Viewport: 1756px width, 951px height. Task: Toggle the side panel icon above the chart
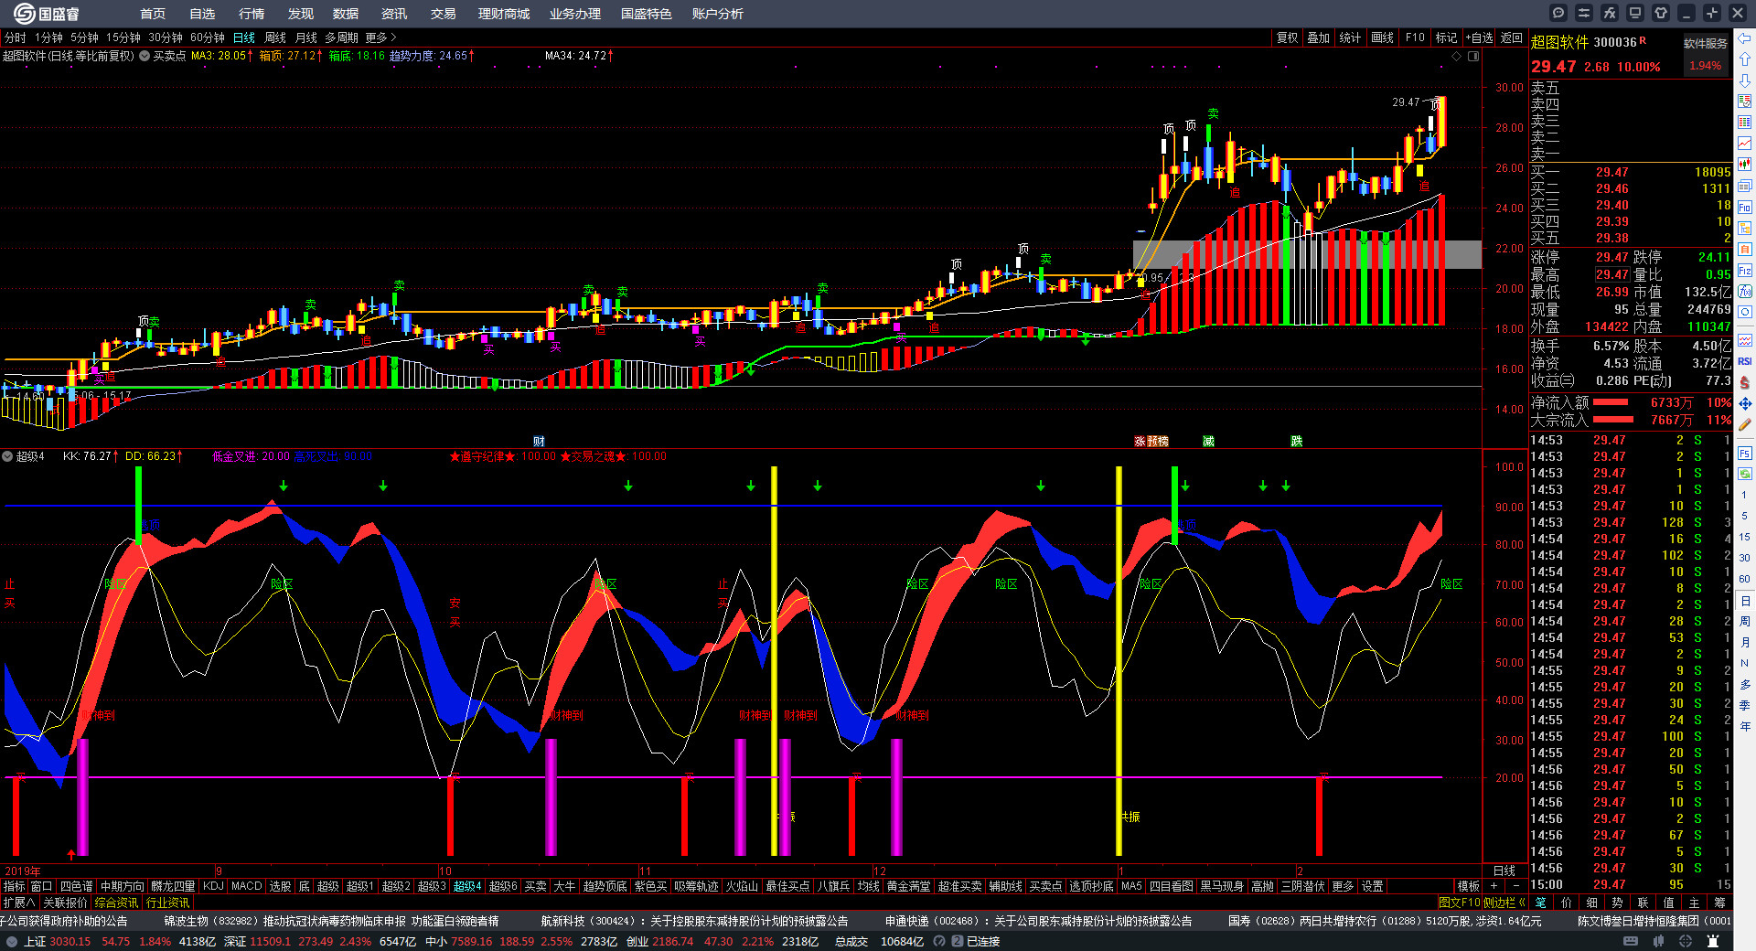[x=1473, y=56]
